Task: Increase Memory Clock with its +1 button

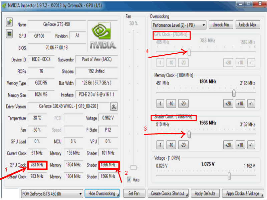Action: coord(251,104)
